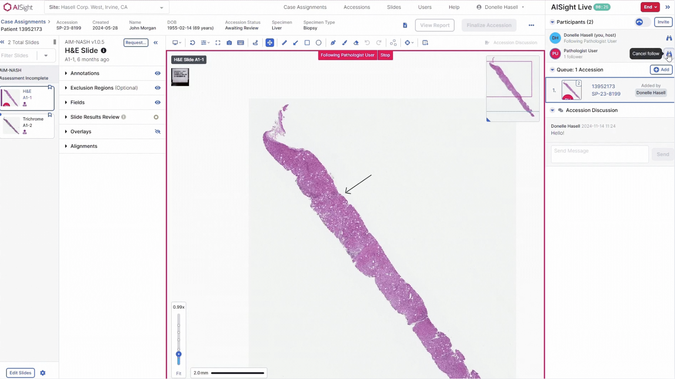The width and height of the screenshot is (675, 379).
Task: Click the View Report button
Action: (x=434, y=25)
